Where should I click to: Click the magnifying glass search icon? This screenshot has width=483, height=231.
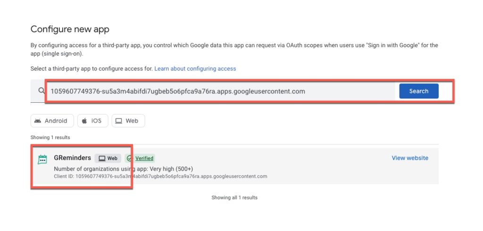point(42,91)
